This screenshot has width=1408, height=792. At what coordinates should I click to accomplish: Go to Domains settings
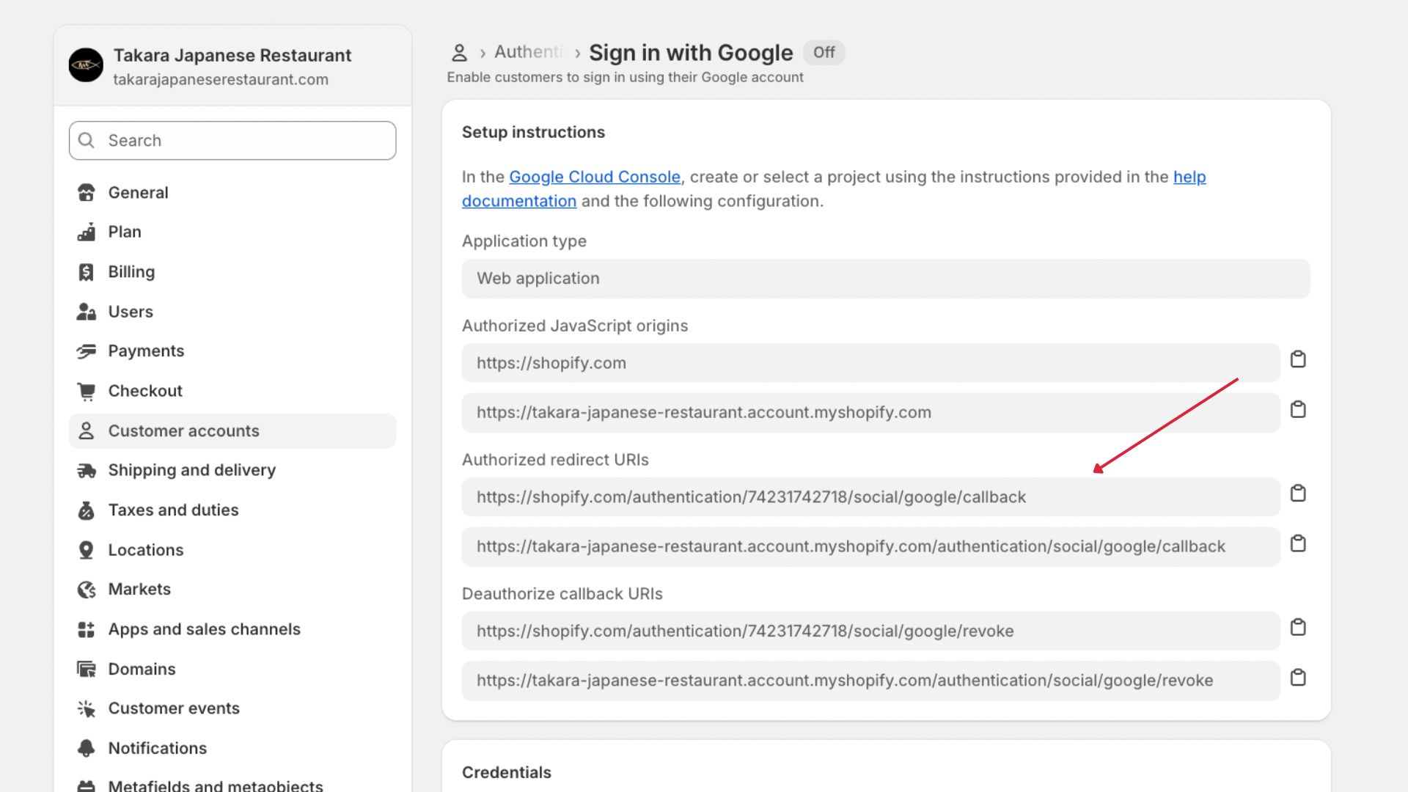232,670
